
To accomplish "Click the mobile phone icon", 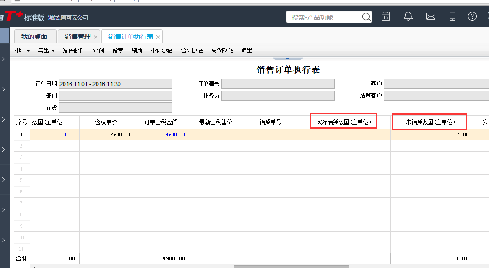I will [x=452, y=16].
